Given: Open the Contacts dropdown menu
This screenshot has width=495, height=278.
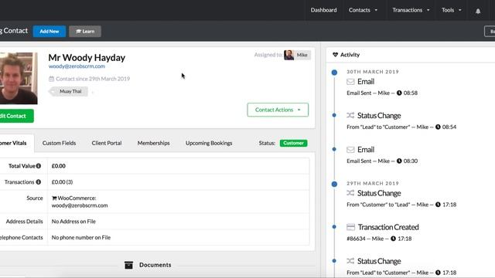Looking at the screenshot, I should (363, 10).
